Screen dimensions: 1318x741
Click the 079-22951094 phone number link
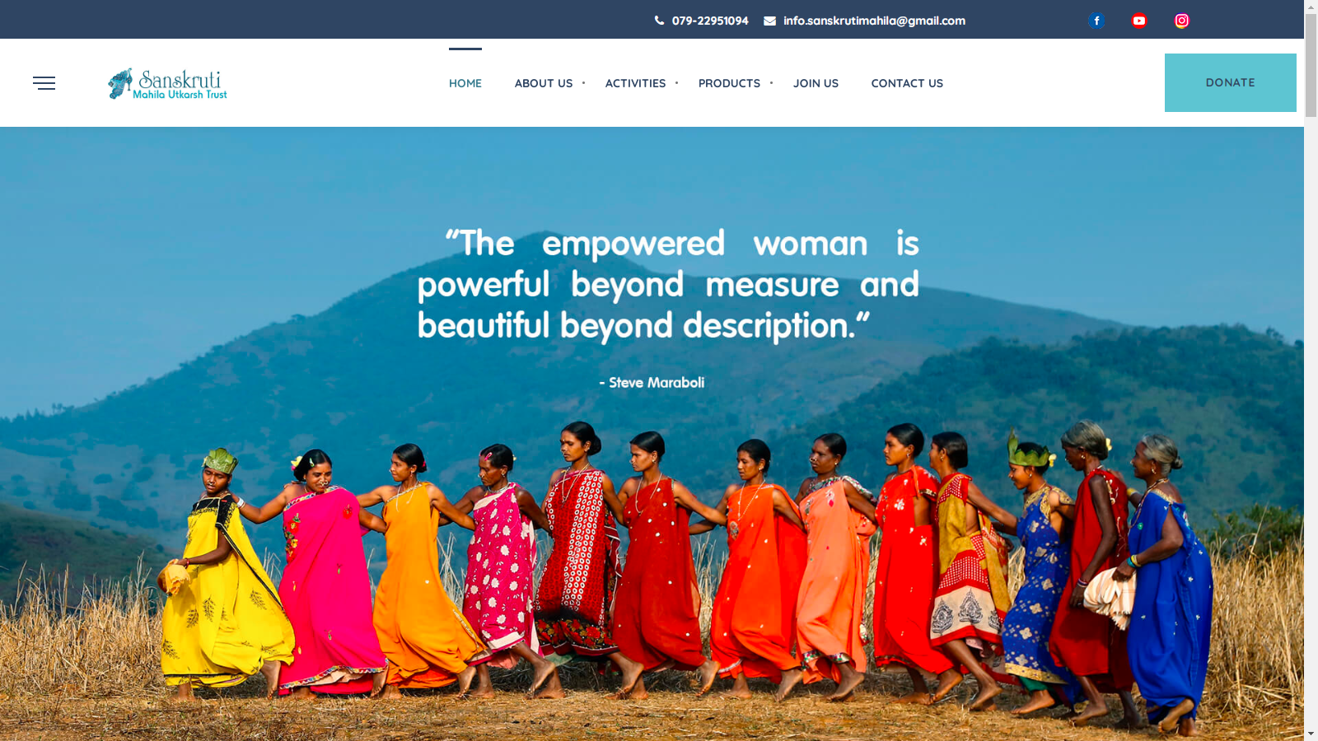click(x=710, y=21)
